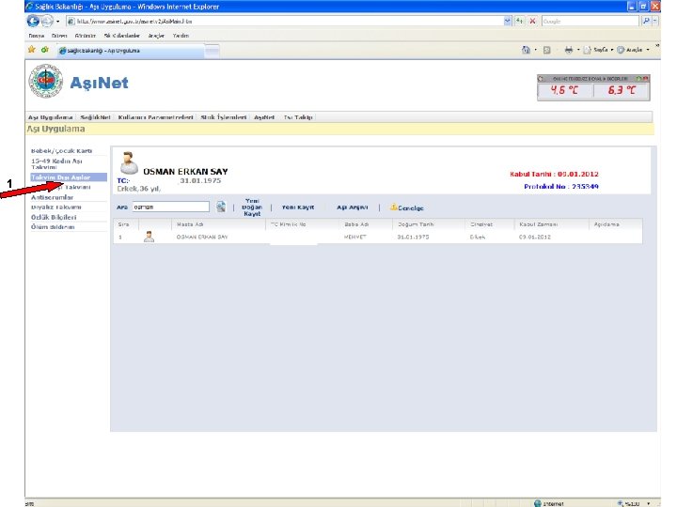Viewport: 677px width, 507px height.
Task: Click the 4,6 °C temperature reading
Action: tap(564, 90)
